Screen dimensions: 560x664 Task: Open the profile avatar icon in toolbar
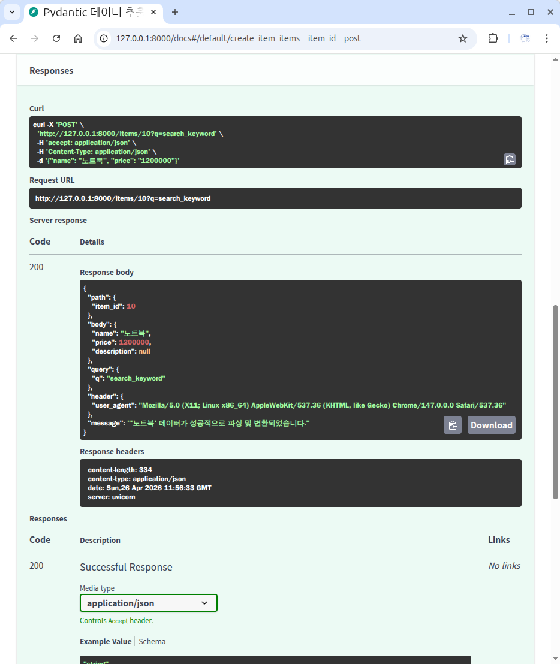pyautogui.click(x=525, y=38)
